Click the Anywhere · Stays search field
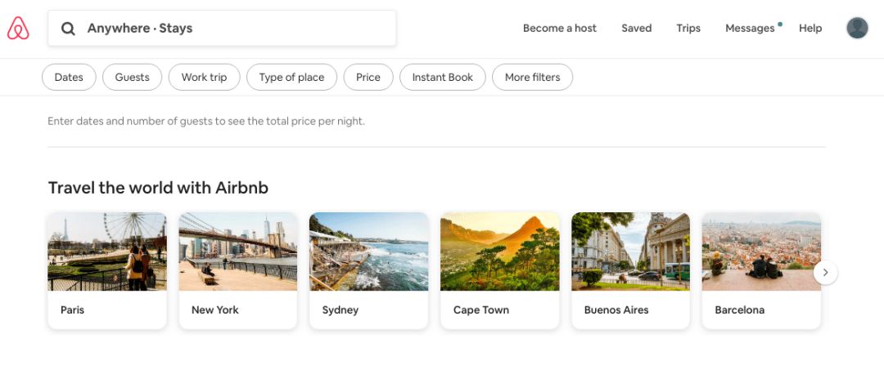This screenshot has height=374, width=884. [x=222, y=28]
